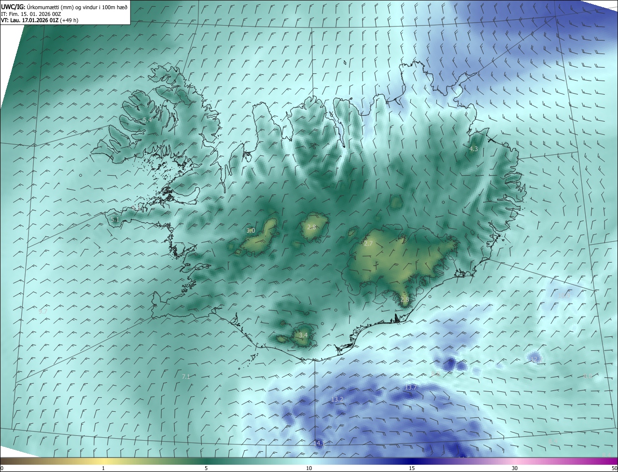Click the 15 tick label on the colour scale
Viewport: 618px width, 472px height.
[412, 468]
